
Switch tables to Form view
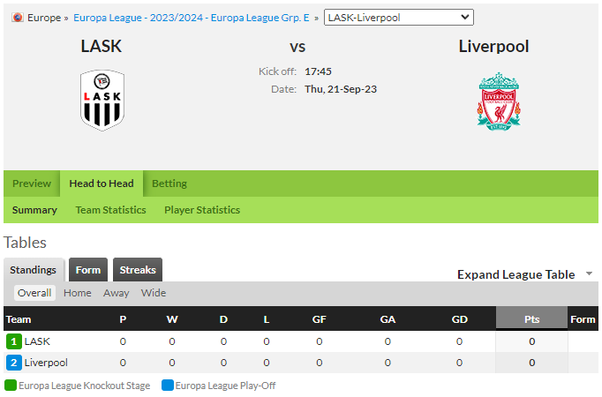[x=88, y=270]
